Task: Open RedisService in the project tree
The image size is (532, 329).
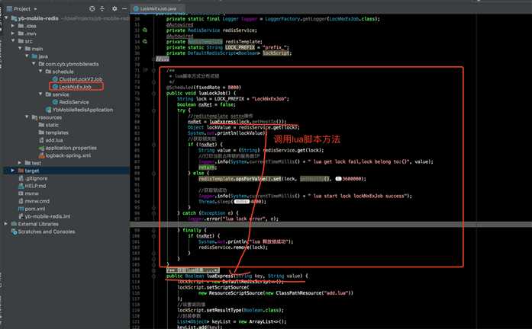Action: click(x=74, y=102)
